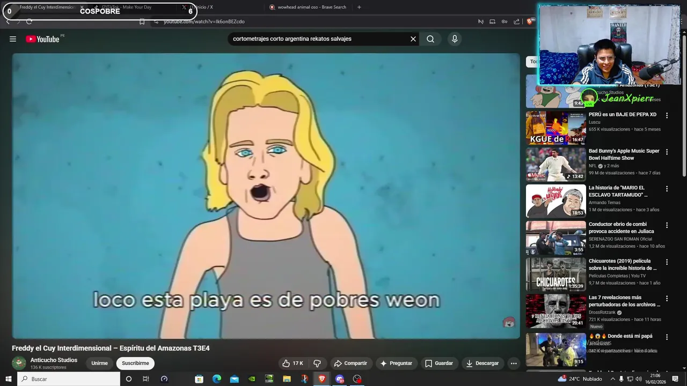Open options for Conductor ebrio de combi video
Image resolution: width=687 pixels, height=386 pixels.
pos(667,225)
